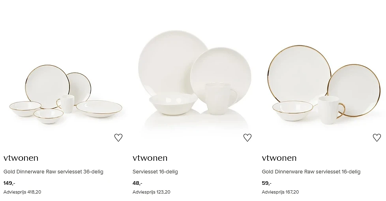Save Gold Dinnerware 16-delig set with heart

pos(377,137)
